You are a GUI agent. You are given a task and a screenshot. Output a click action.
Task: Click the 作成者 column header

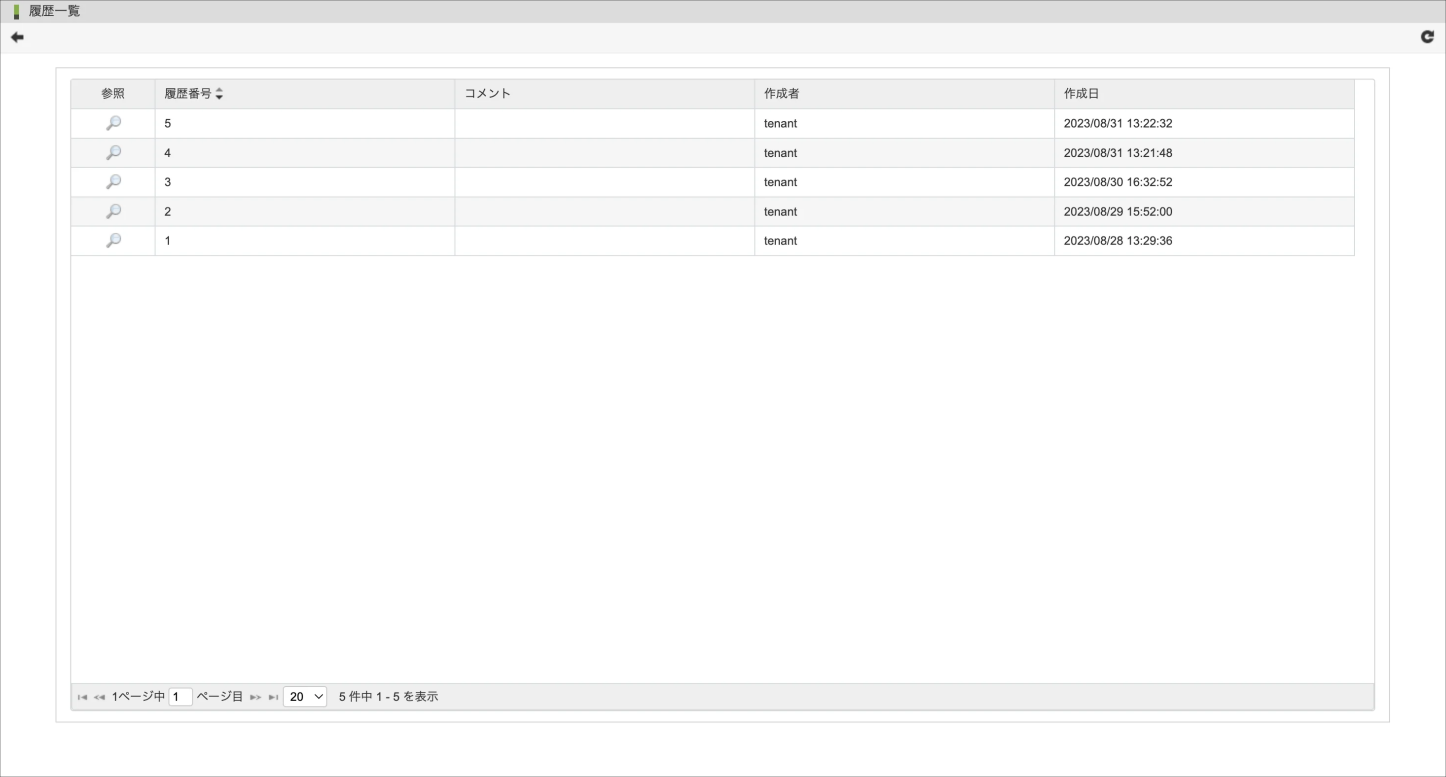pos(781,94)
